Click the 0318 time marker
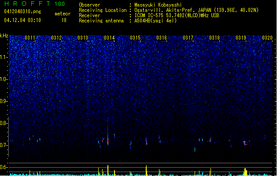The width and height of the screenshot is (277, 176). tap(214, 38)
